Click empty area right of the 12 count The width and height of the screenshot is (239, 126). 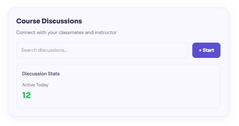(121, 95)
